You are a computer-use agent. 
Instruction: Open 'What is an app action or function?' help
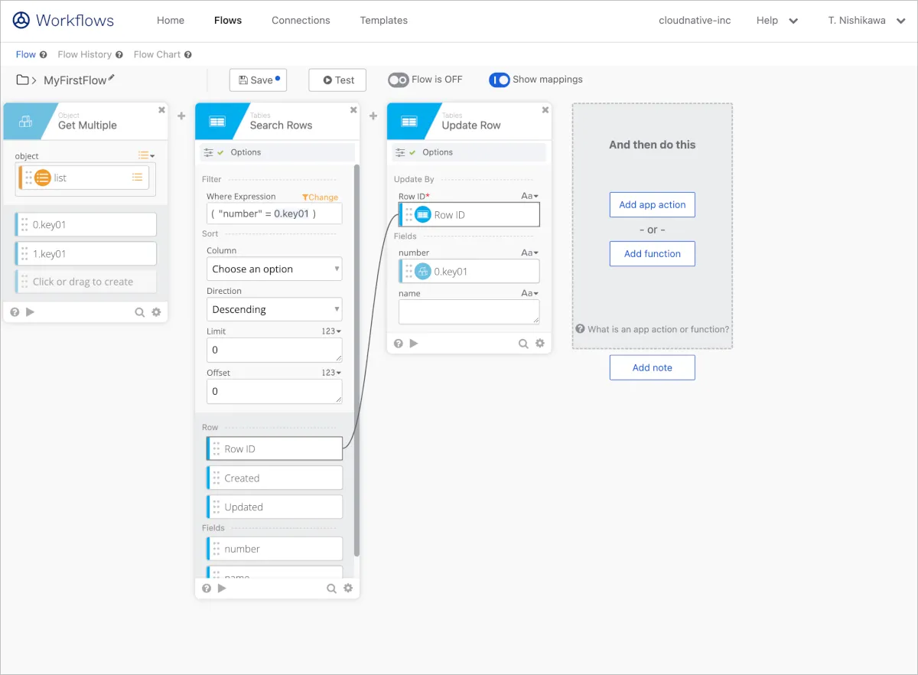point(653,329)
